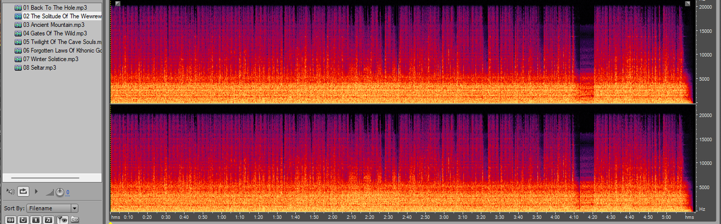Click top-left corner handle of spectral display
Viewport: 721px width, 224px height.
coord(117,3)
